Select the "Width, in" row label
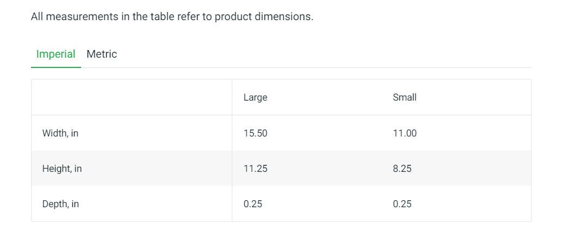 (60, 133)
